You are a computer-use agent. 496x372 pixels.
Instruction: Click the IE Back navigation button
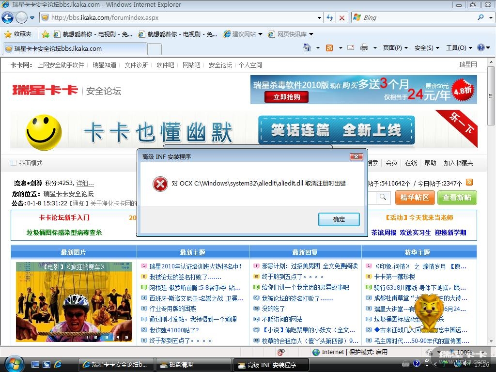coord(8,18)
